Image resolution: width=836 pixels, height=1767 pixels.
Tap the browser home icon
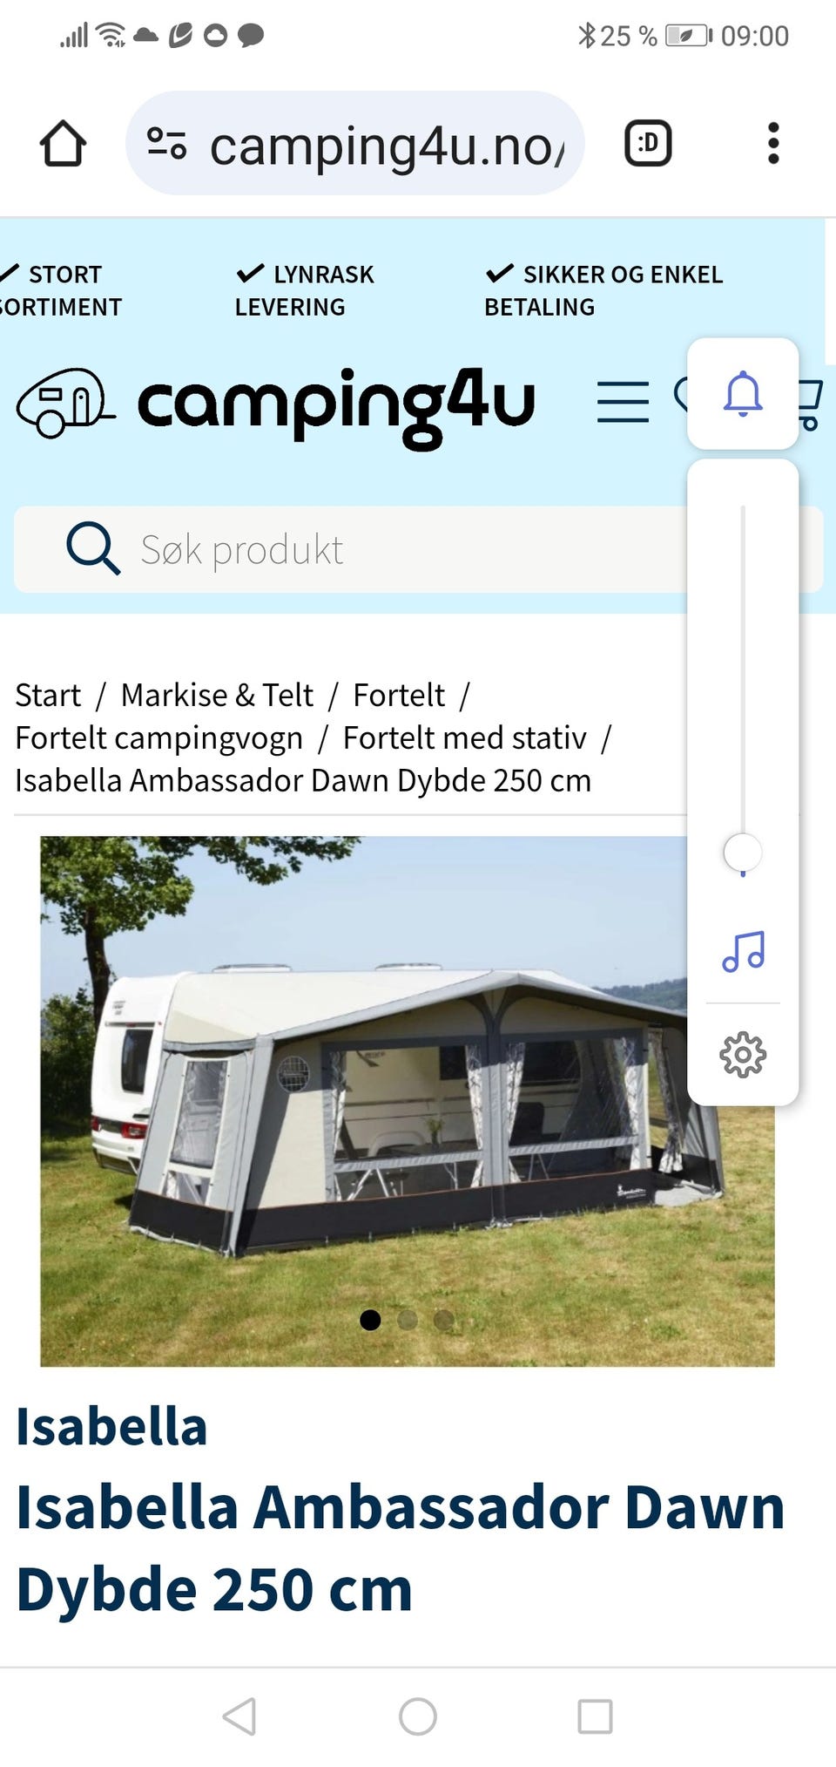(63, 144)
